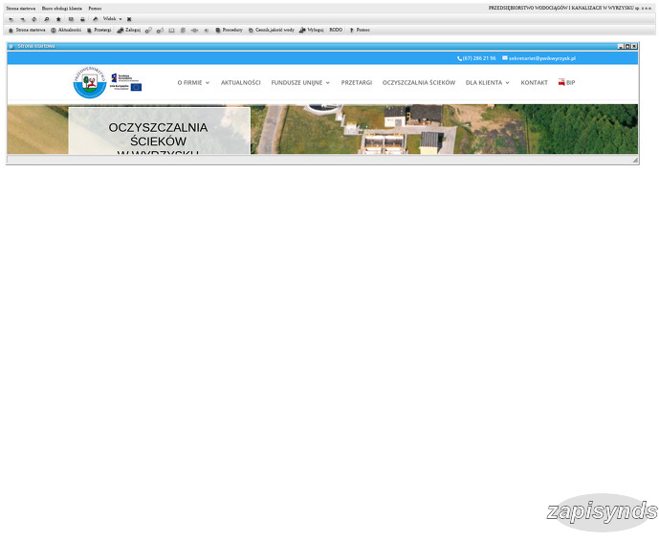Click the BIP icon link
This screenshot has height=541, width=659.
566,83
